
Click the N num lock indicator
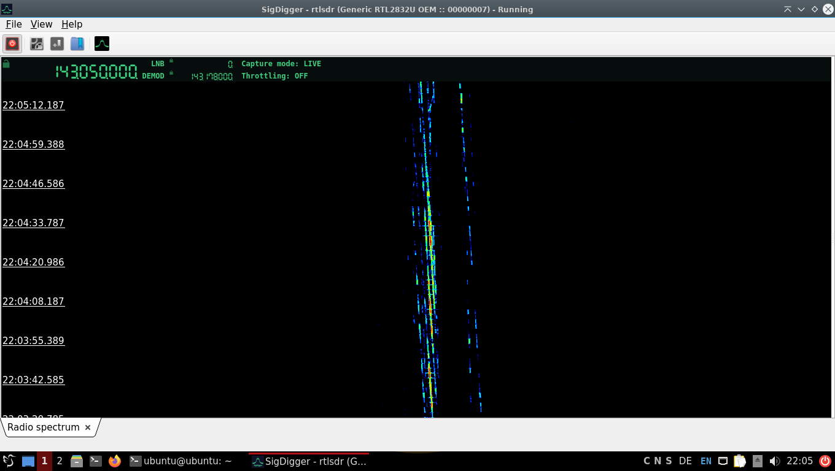[658, 461]
